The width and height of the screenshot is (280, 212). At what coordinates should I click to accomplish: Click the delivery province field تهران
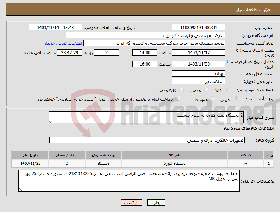(x=199, y=73)
